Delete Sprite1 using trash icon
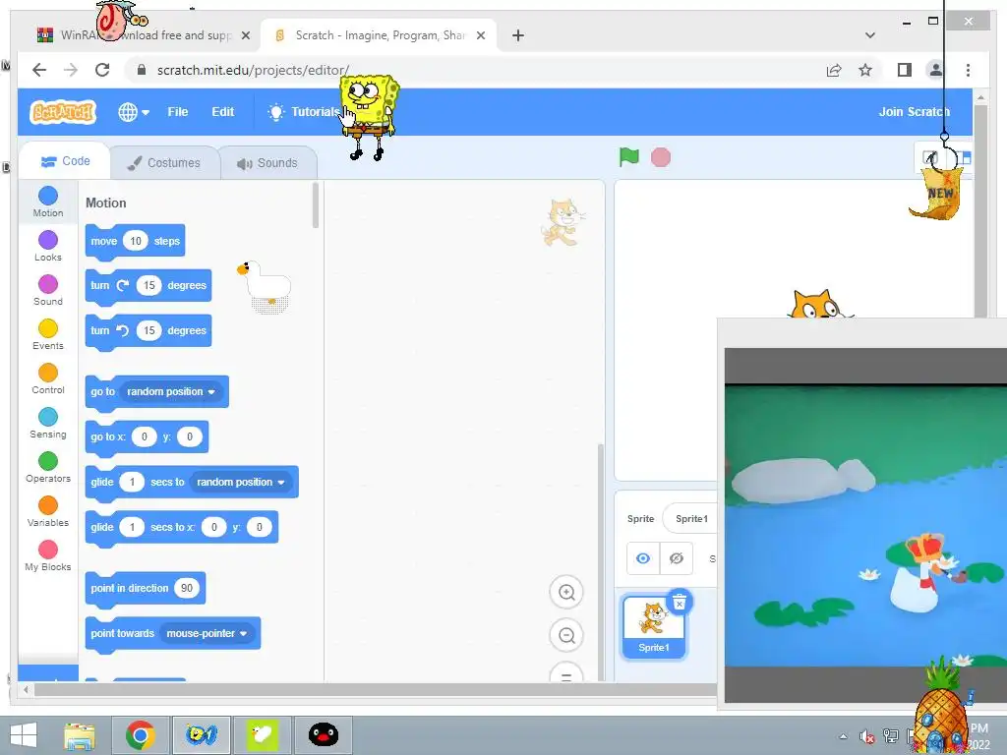The height and width of the screenshot is (755, 1007). pyautogui.click(x=680, y=603)
